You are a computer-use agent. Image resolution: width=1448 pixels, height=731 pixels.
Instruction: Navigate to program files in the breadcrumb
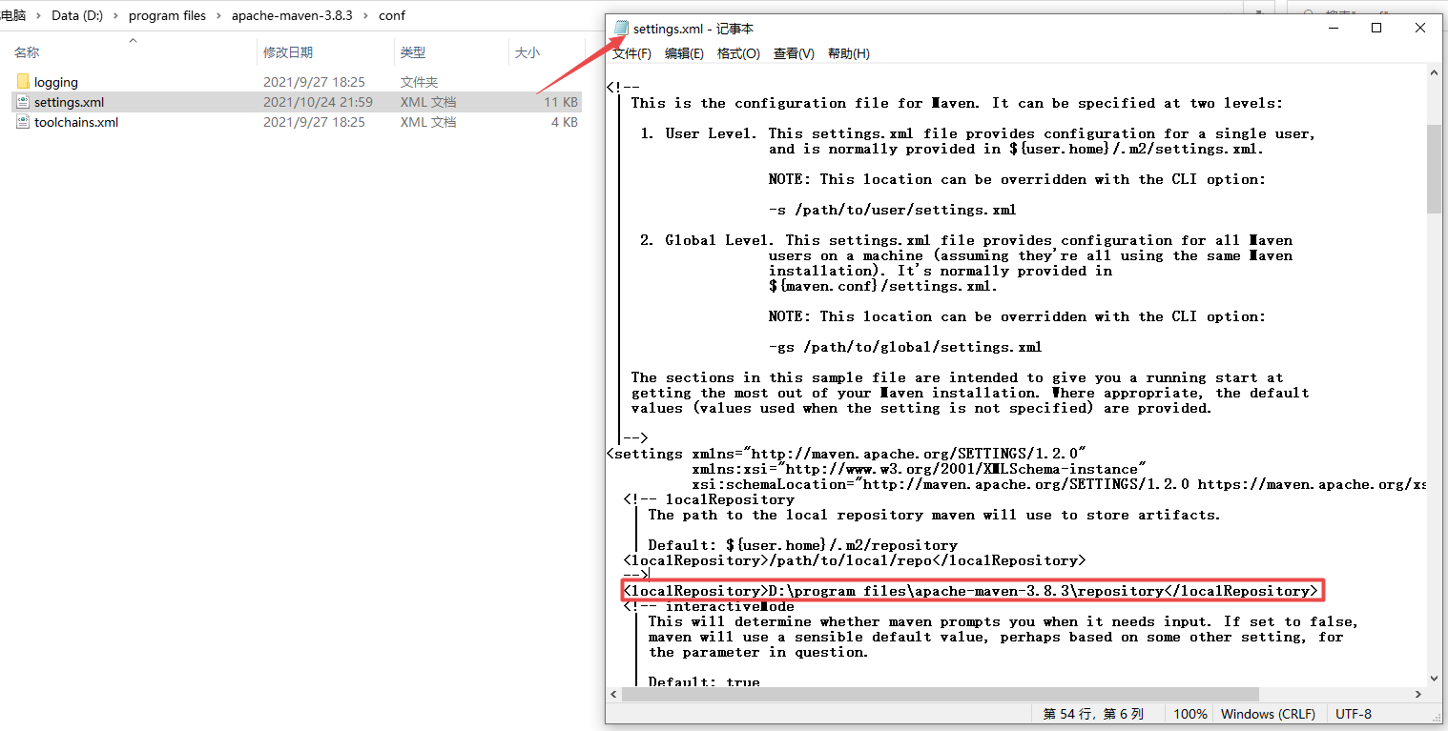(167, 15)
